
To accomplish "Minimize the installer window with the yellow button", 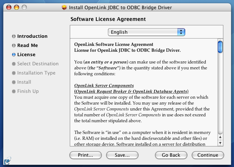I will (x=17, y=7).
